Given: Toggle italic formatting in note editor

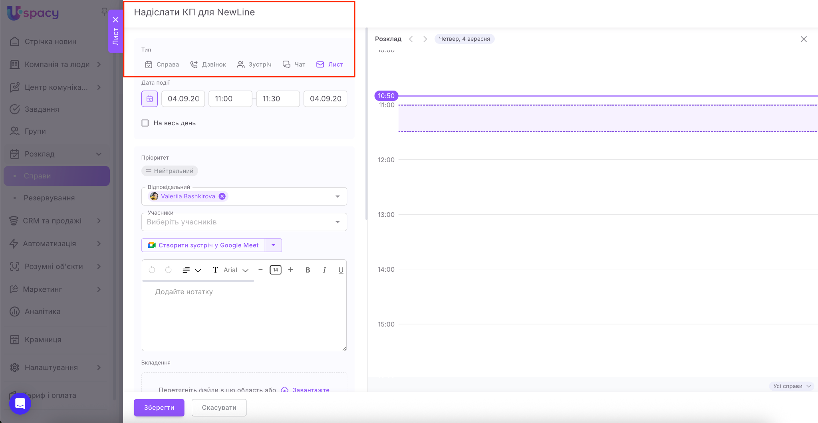Looking at the screenshot, I should coord(324,270).
